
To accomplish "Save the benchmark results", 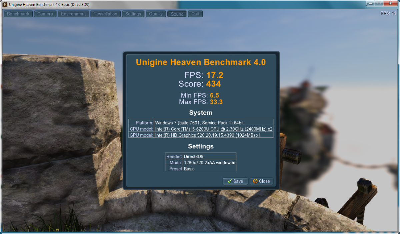I will [235, 181].
